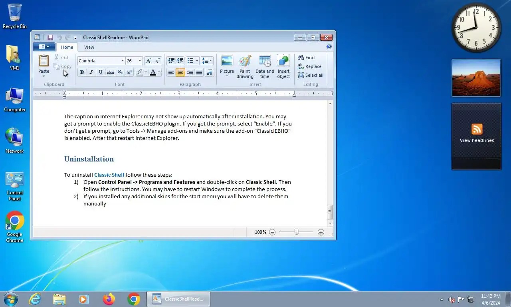Open the Paragraph settings icon
The height and width of the screenshot is (307, 511).
pyautogui.click(x=210, y=72)
